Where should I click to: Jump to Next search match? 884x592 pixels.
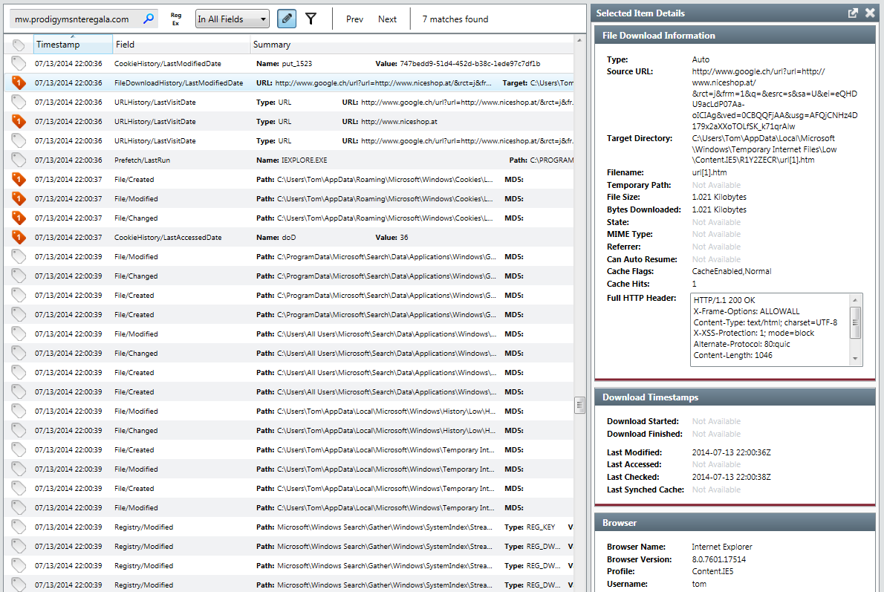[387, 19]
